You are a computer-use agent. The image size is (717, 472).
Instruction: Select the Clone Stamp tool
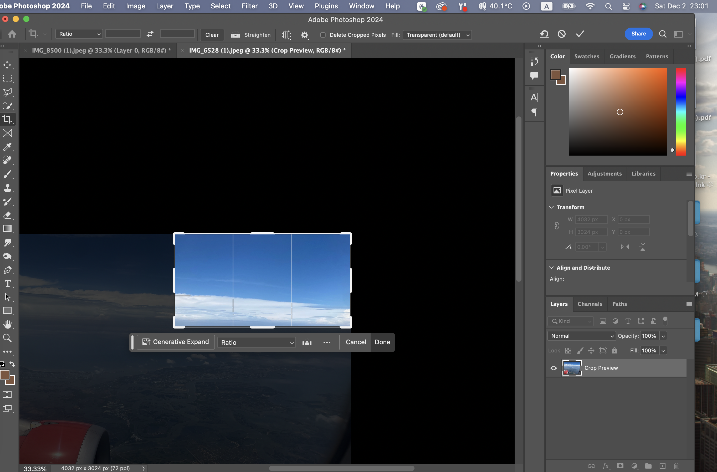coord(7,188)
